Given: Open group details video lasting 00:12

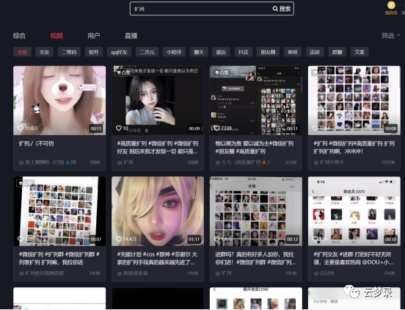Looking at the screenshot, I should click(x=256, y=212).
